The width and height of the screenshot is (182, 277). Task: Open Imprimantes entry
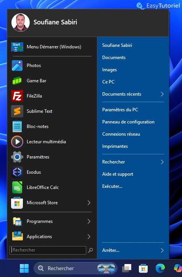[115, 146]
